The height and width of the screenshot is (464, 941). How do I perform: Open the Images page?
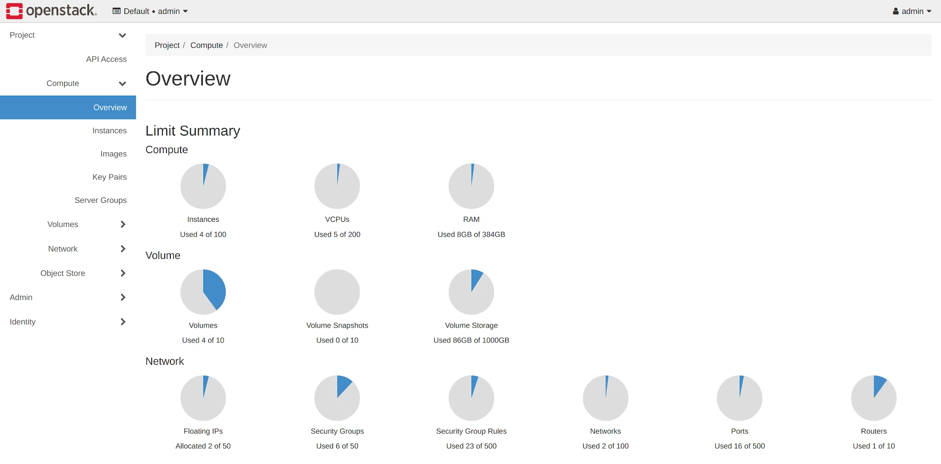point(113,154)
